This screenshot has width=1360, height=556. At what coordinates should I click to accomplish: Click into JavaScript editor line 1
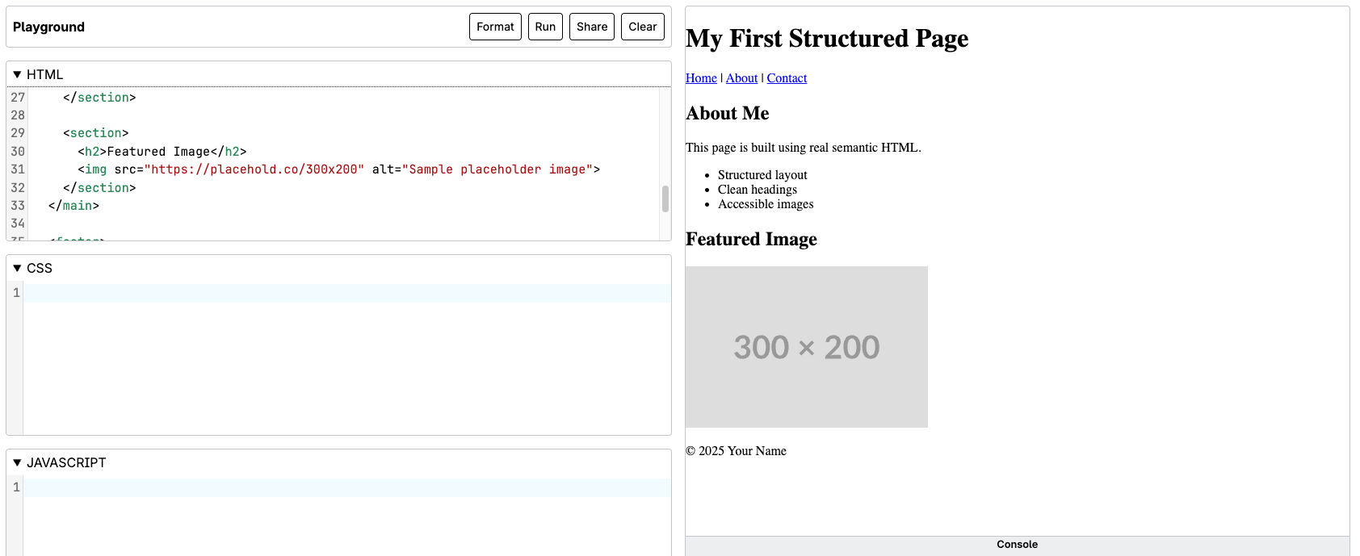[347, 487]
